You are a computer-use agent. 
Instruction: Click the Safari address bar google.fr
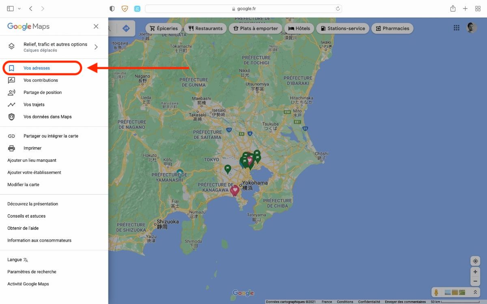coord(243,9)
